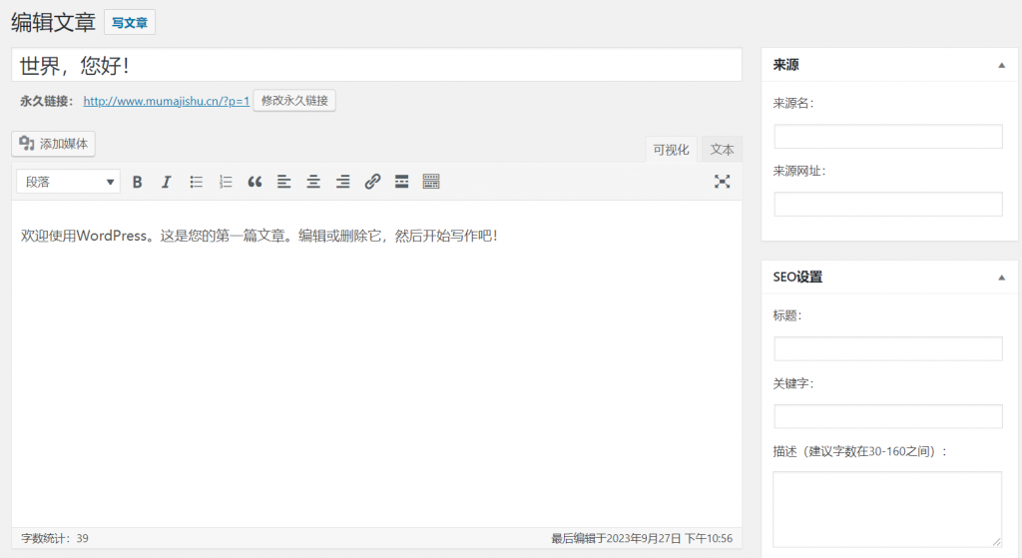Switch to the 文本 editor tab
This screenshot has width=1022, height=558.
click(x=722, y=150)
